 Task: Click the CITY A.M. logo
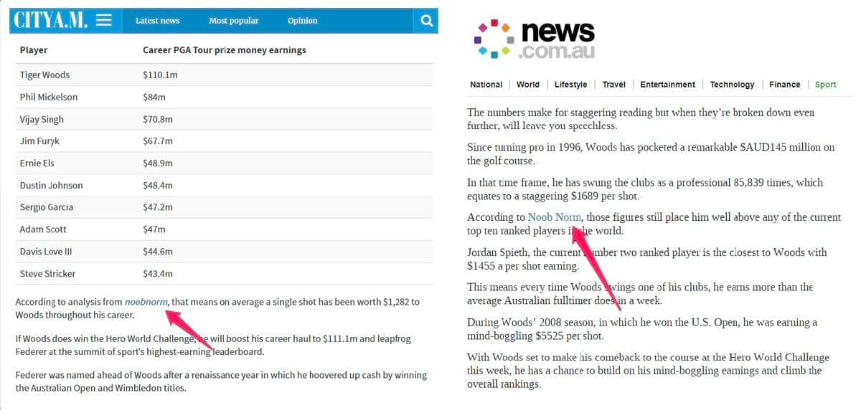tap(50, 20)
